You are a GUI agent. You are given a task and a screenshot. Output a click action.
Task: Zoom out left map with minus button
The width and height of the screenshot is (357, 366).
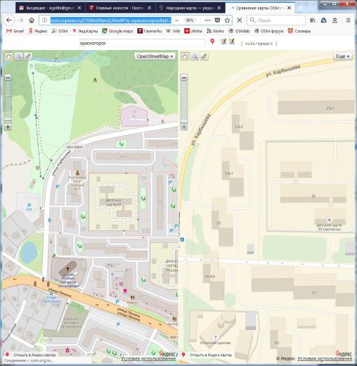8,77
